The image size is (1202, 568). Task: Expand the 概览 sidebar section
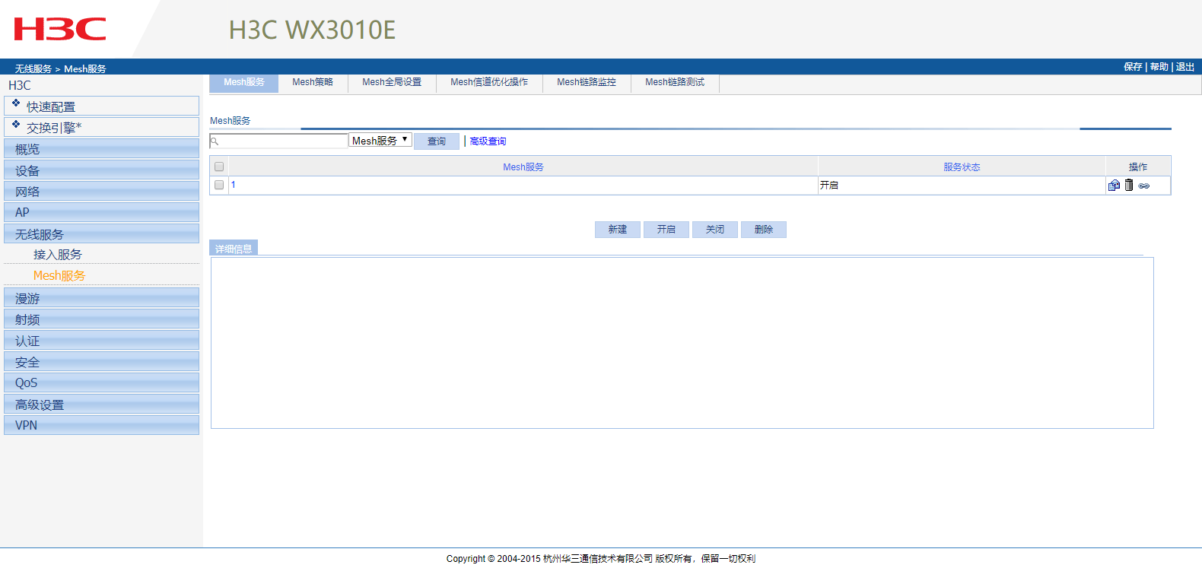tap(101, 149)
